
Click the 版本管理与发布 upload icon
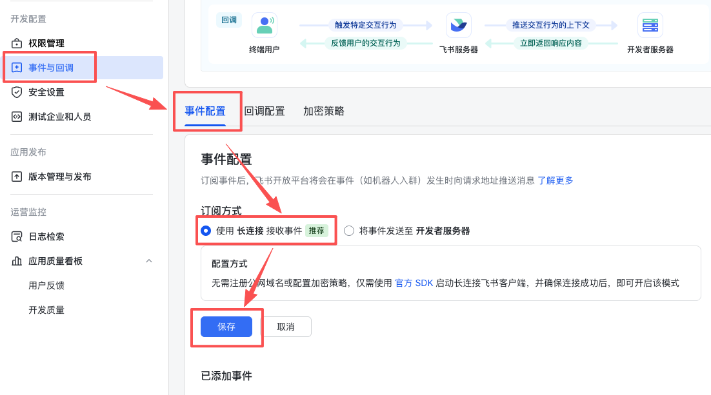point(17,177)
